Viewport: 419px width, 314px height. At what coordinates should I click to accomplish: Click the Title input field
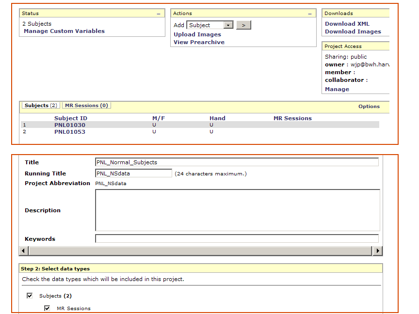click(237, 162)
